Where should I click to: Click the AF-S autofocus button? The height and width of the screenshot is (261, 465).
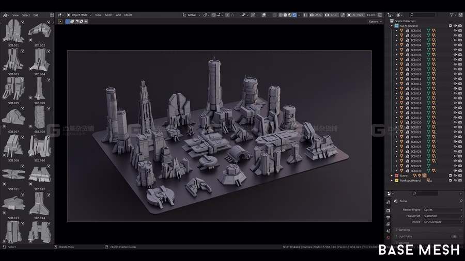316,15
